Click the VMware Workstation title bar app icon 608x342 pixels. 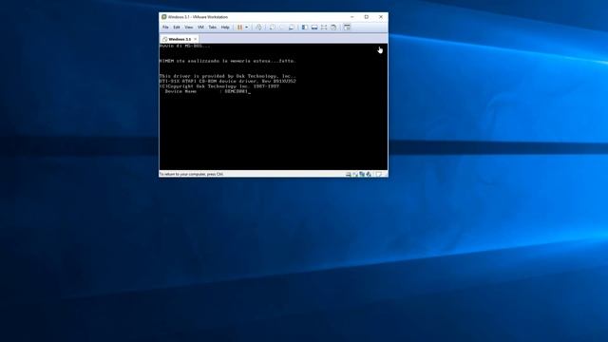tap(164, 17)
